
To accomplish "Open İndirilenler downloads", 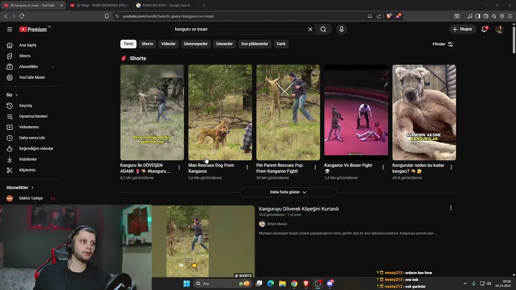I will [28, 159].
